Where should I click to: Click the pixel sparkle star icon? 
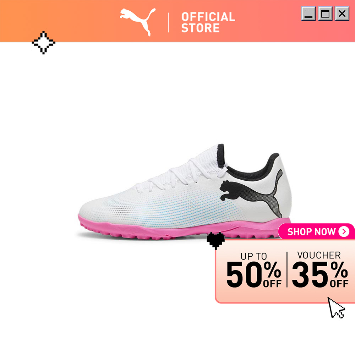[43, 43]
